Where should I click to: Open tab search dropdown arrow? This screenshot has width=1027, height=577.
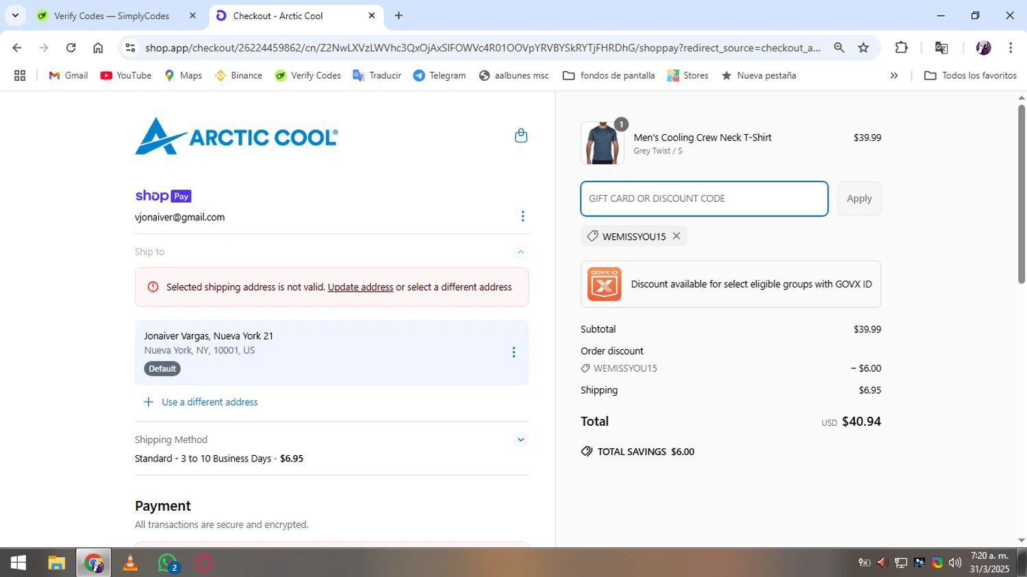(15, 15)
